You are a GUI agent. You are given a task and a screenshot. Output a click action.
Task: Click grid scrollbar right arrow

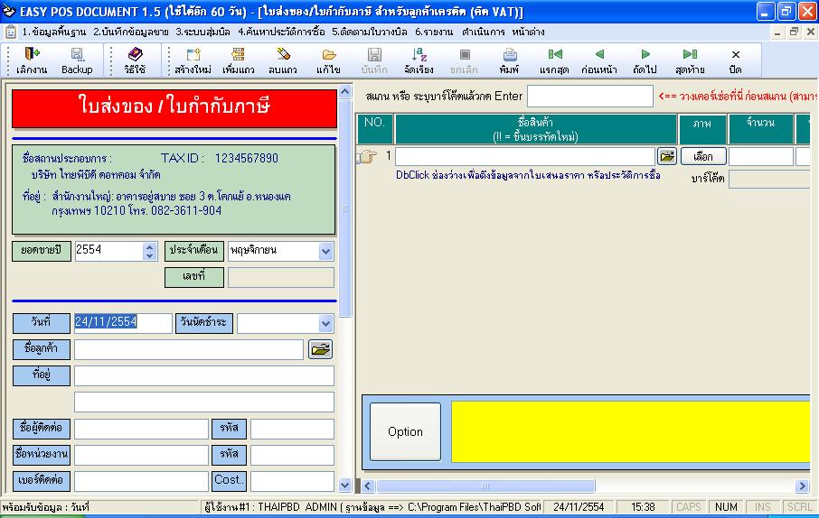pos(803,486)
